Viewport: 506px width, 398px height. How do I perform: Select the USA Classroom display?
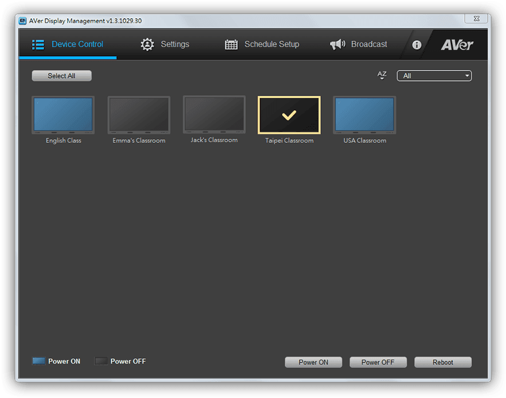pyautogui.click(x=364, y=115)
